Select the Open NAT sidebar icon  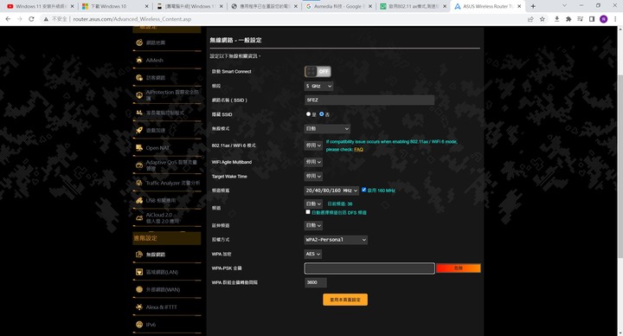[x=139, y=147]
